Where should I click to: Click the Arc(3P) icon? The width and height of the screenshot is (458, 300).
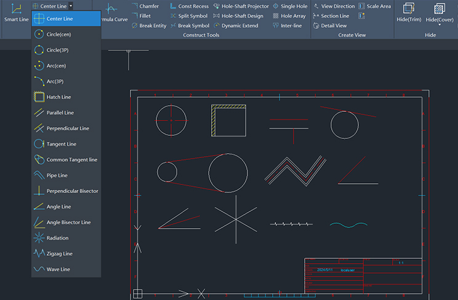point(39,81)
